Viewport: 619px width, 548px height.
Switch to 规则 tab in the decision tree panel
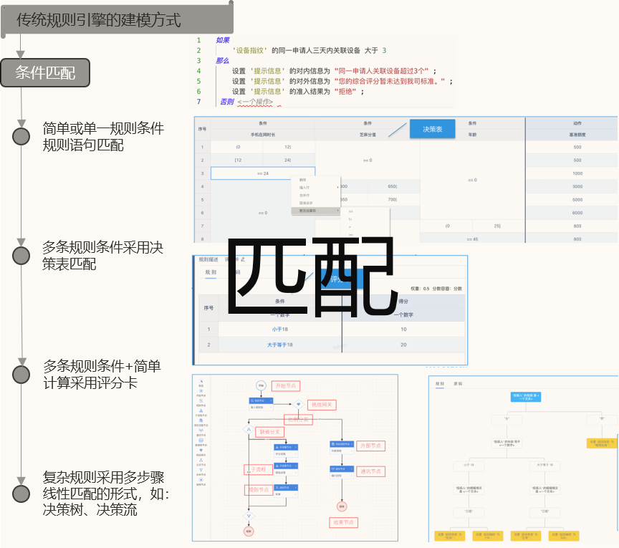click(440, 384)
